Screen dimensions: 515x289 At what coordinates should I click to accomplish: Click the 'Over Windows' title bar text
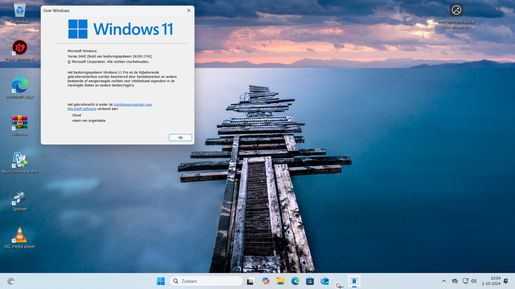pyautogui.click(x=56, y=10)
